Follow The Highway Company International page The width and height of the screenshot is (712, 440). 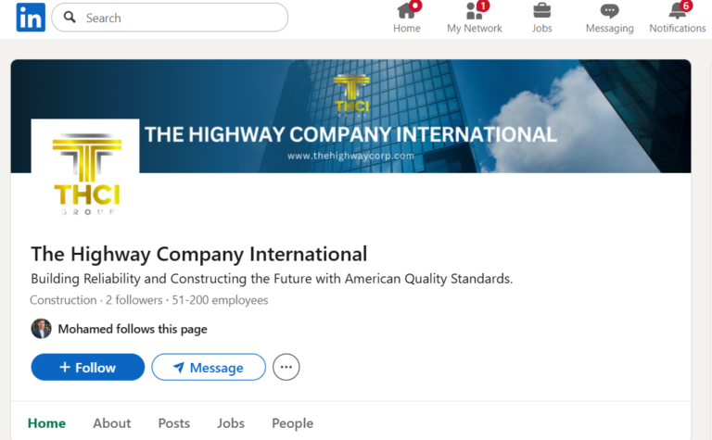88,367
